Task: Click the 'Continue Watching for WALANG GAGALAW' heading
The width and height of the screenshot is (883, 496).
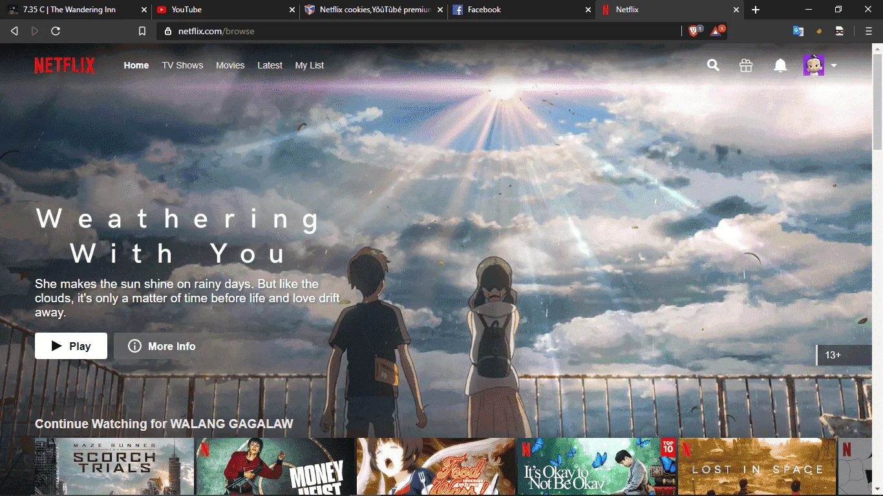Action: [164, 424]
